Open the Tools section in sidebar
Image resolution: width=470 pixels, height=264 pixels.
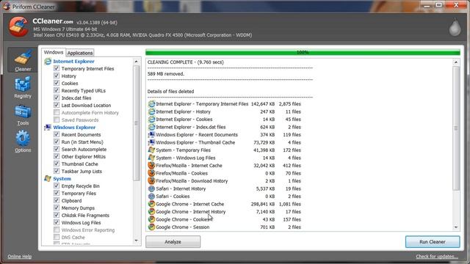pyautogui.click(x=23, y=114)
